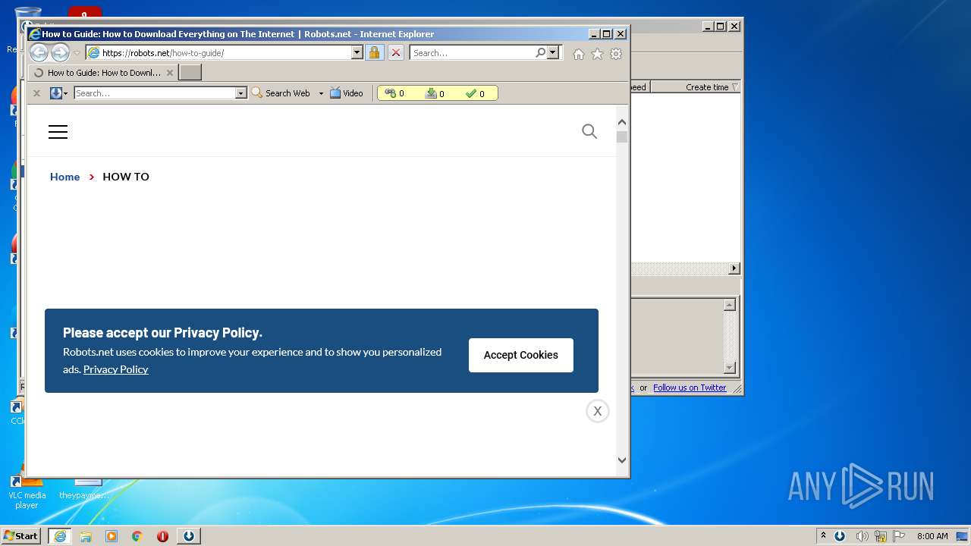971x546 pixels.
Task: Open the Favorites star icon
Action: (x=597, y=54)
